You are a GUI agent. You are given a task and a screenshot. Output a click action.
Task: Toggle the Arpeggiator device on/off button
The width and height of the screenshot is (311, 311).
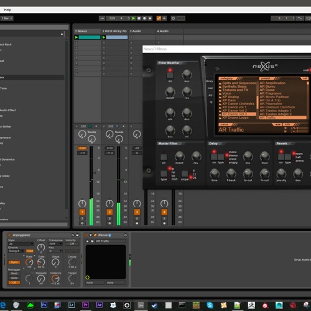tap(9, 235)
